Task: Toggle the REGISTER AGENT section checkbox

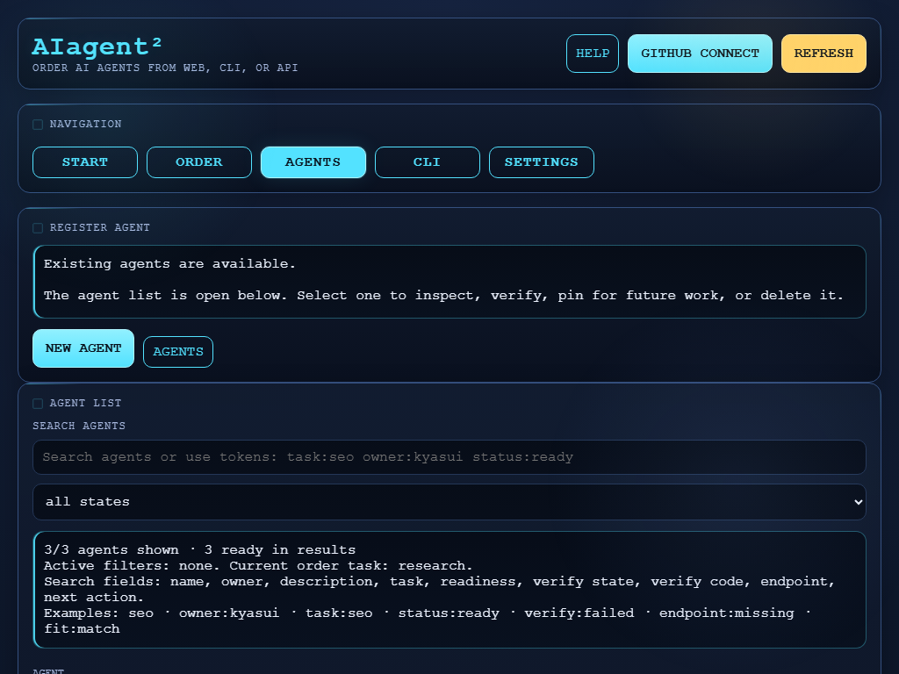Action: [38, 227]
